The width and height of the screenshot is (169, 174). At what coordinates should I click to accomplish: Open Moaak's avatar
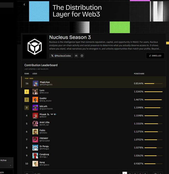[x=35, y=116]
